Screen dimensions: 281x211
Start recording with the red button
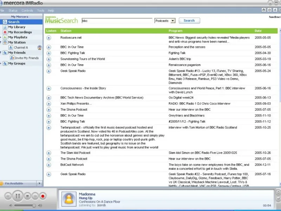pos(43,196)
